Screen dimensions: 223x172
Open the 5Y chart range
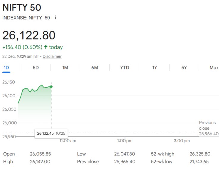tap(184, 68)
